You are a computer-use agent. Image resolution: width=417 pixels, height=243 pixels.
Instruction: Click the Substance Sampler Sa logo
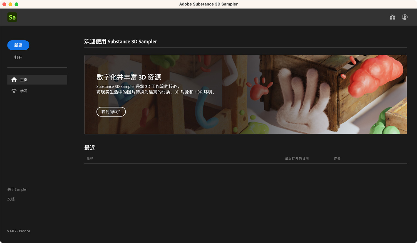coord(12,17)
